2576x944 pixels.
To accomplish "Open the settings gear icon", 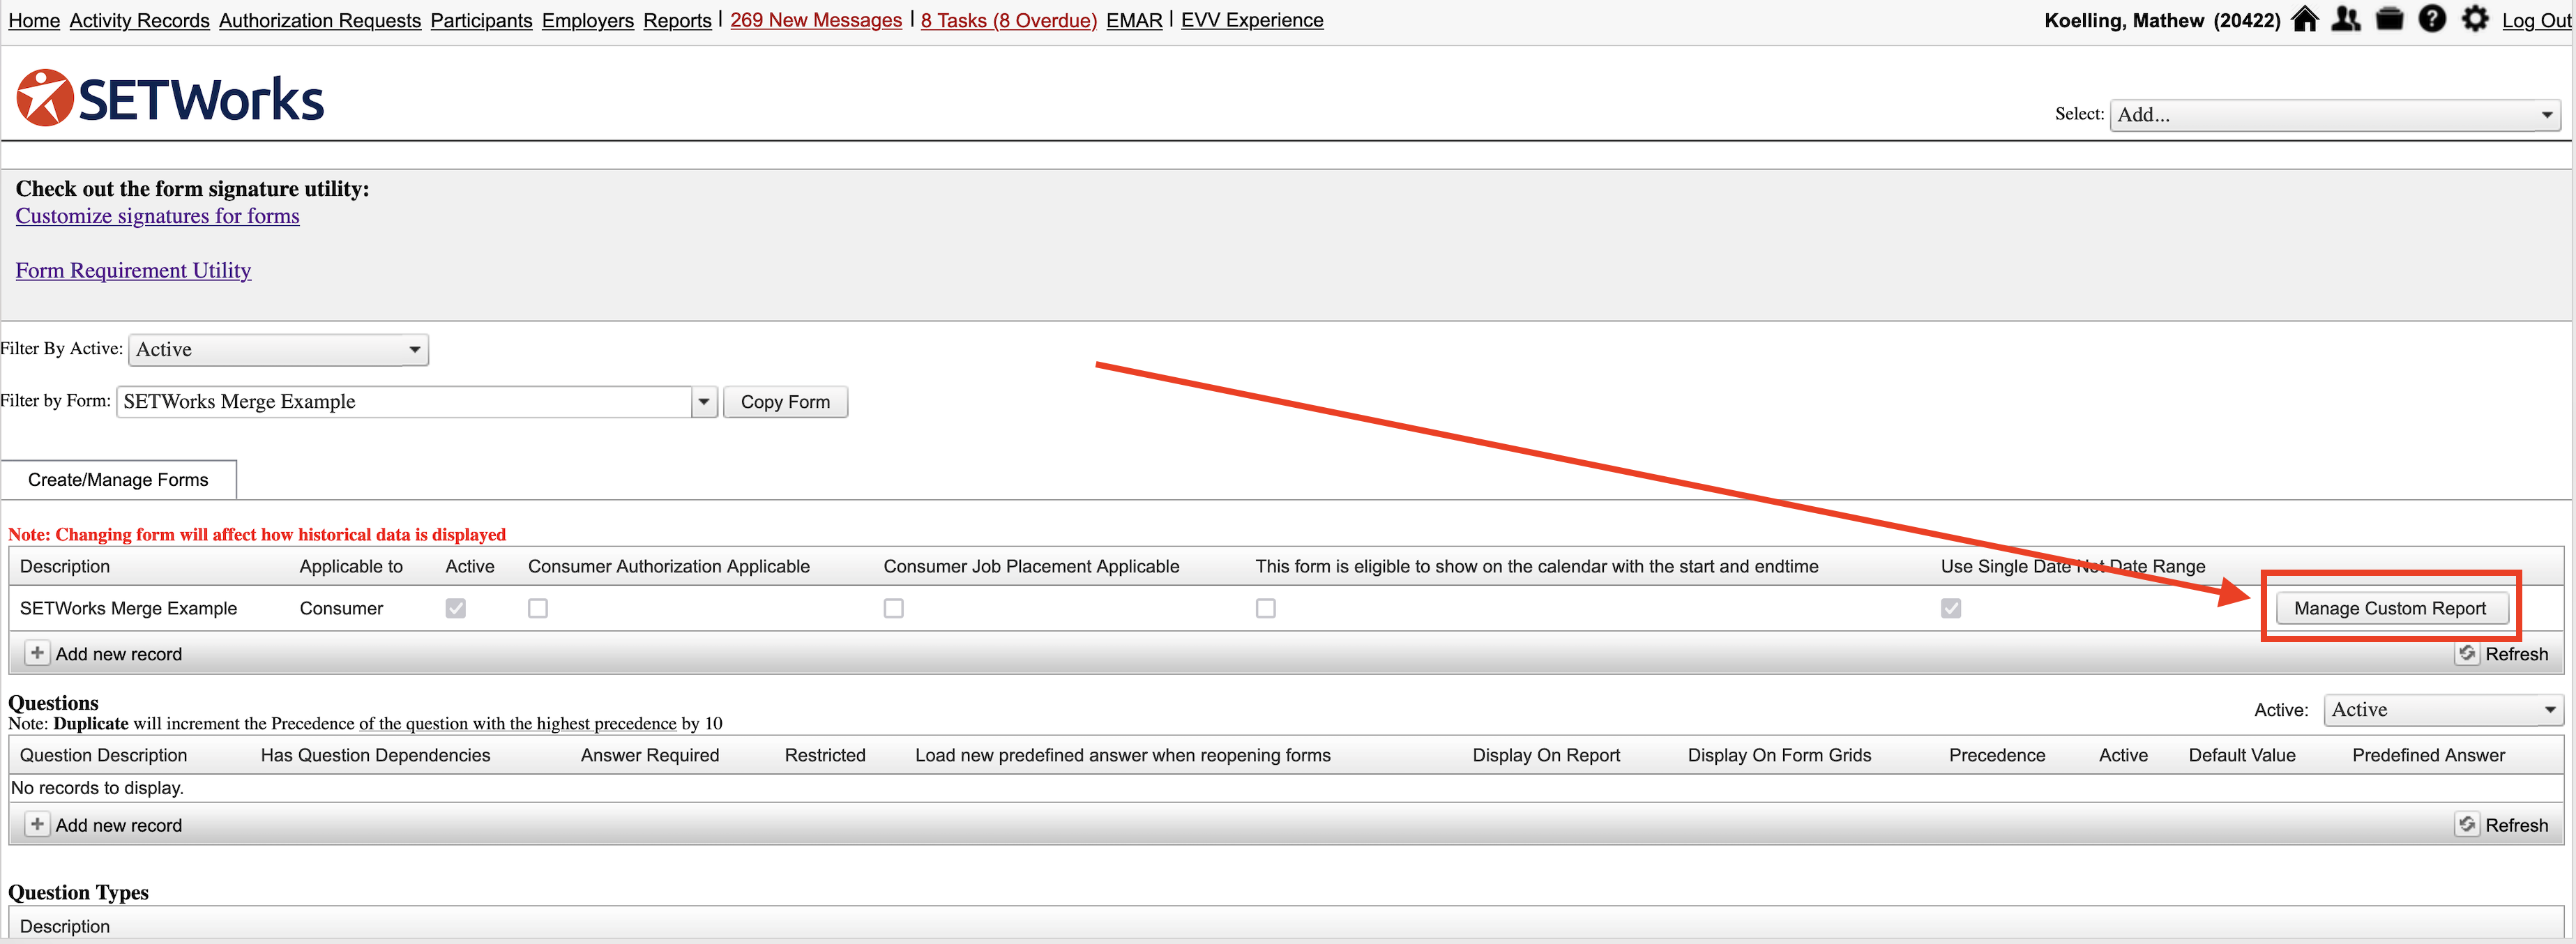I will [x=2475, y=19].
